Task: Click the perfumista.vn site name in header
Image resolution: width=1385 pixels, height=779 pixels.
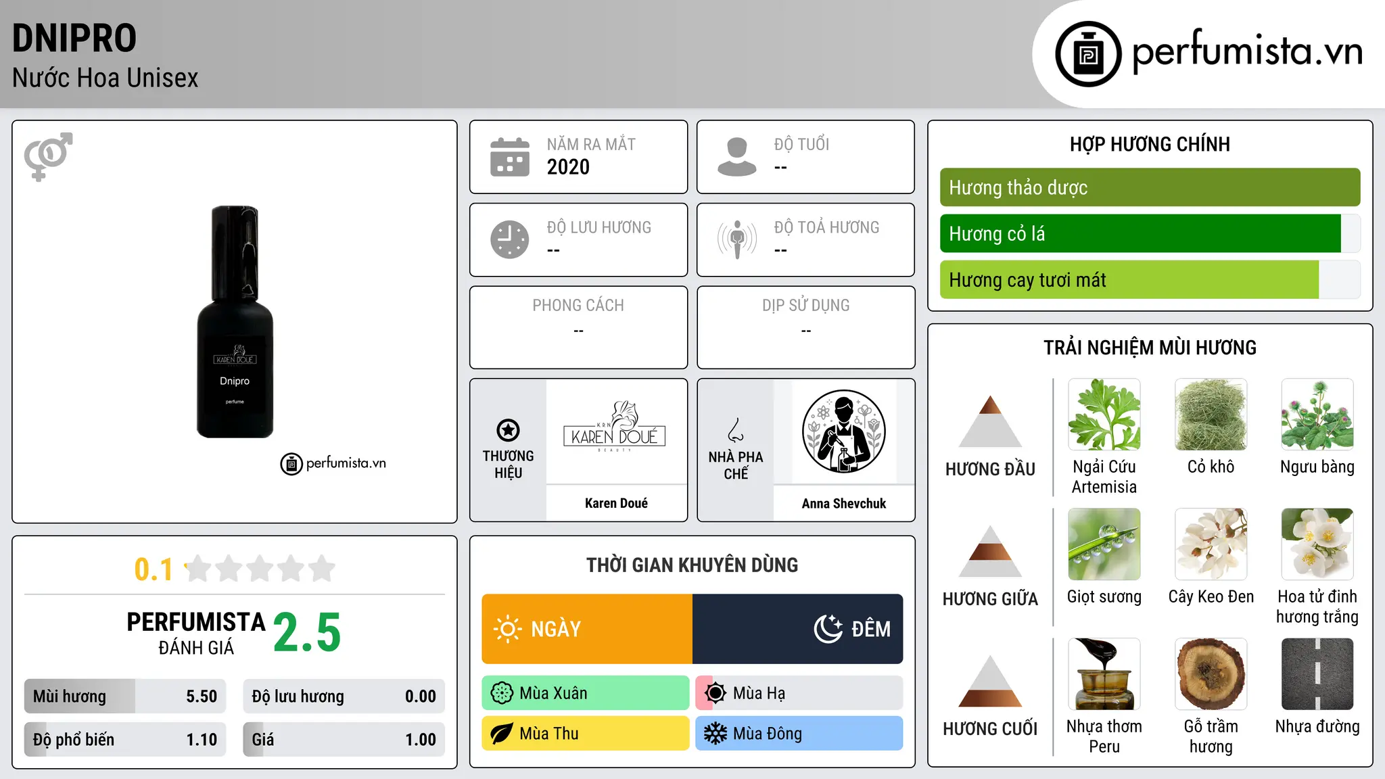Action: (1247, 51)
